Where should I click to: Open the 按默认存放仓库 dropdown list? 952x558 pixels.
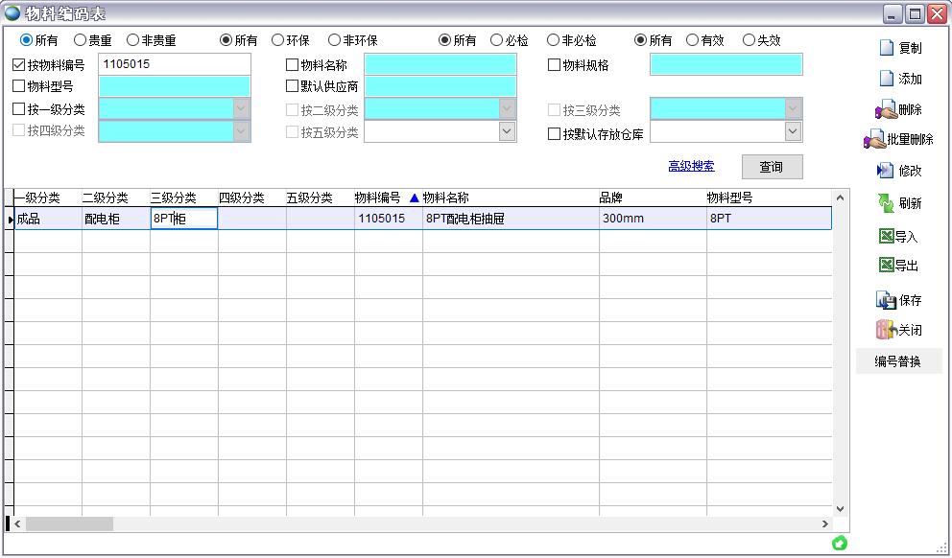point(793,131)
